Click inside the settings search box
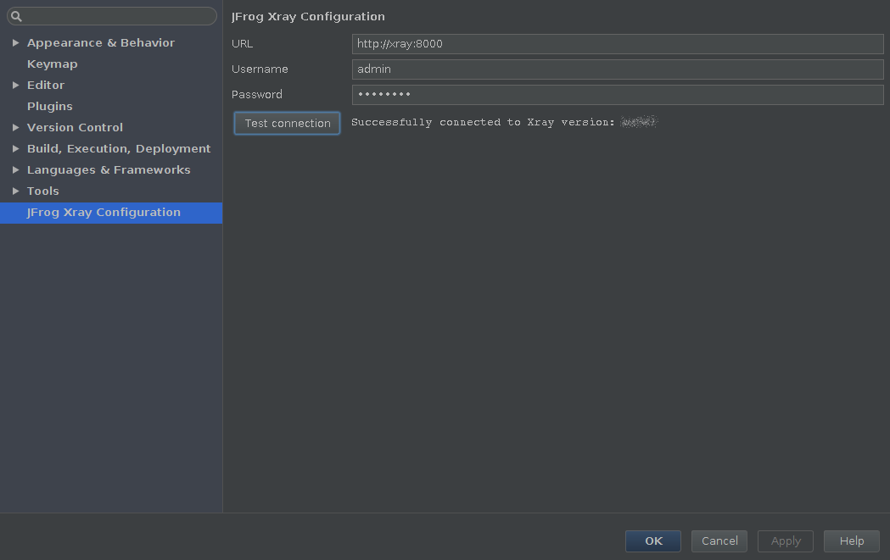 111,15
